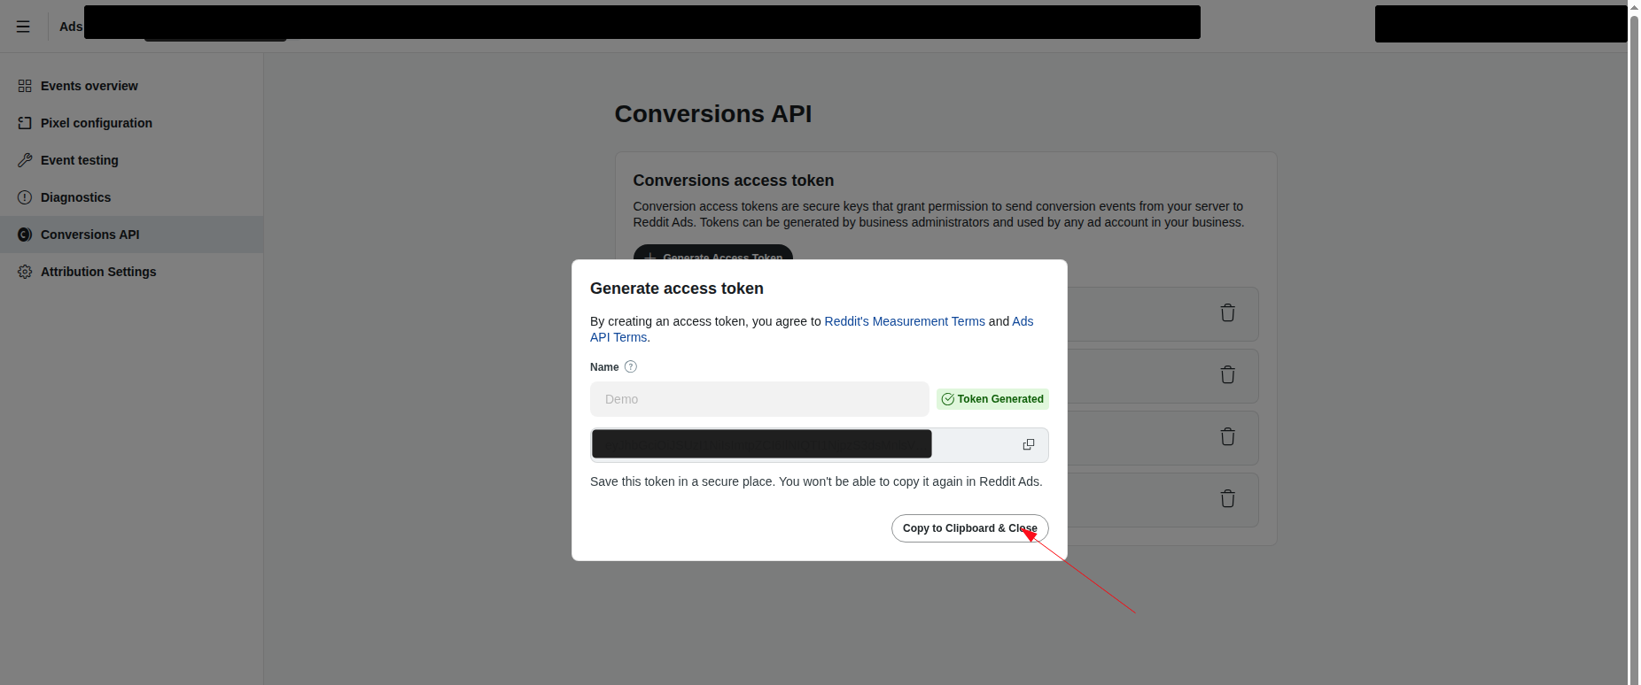
Task: Click the Events overview grid icon
Action: pyautogui.click(x=25, y=86)
